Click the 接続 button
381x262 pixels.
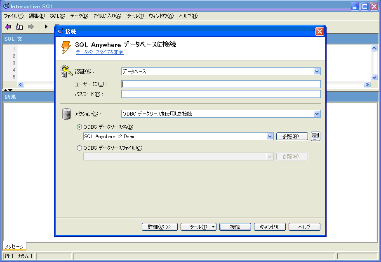coord(235,227)
